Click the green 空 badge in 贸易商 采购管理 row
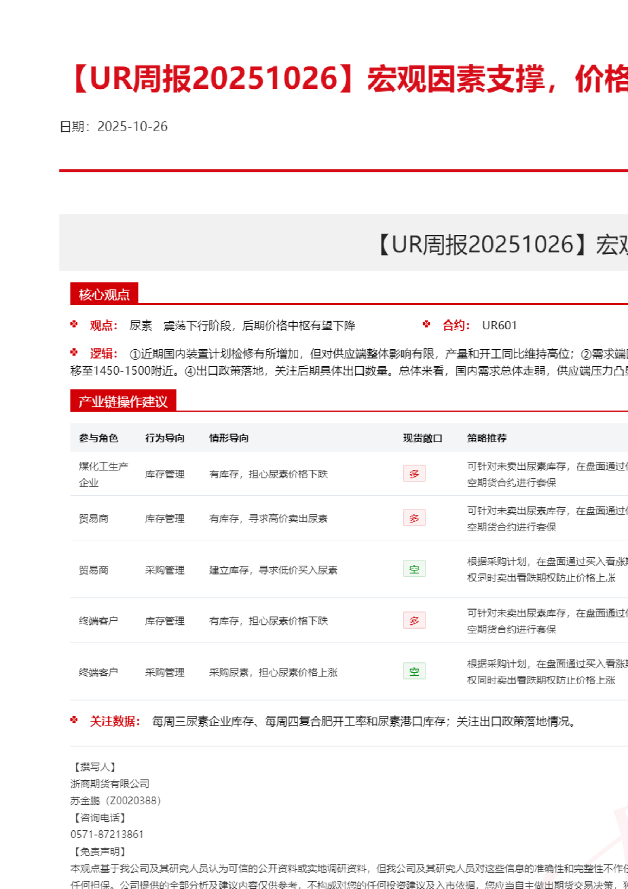Image resolution: width=628 pixels, height=889 pixels. point(414,569)
